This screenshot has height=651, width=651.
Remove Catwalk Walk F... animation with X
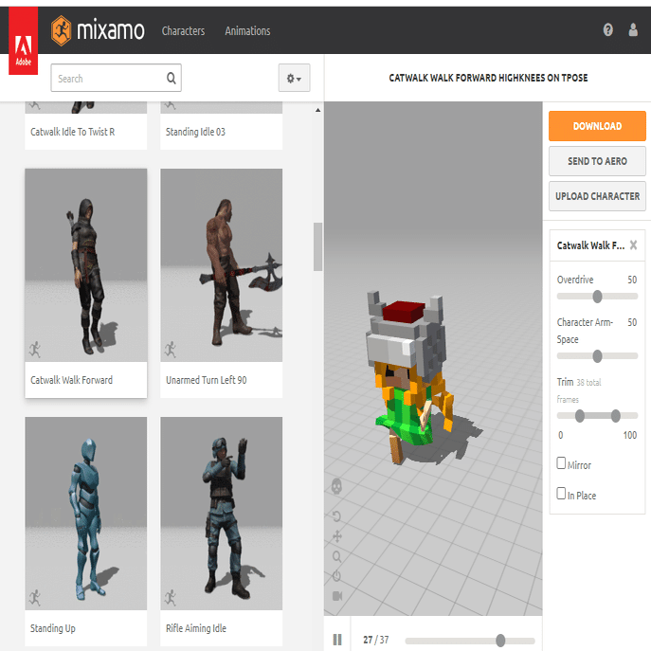[633, 245]
